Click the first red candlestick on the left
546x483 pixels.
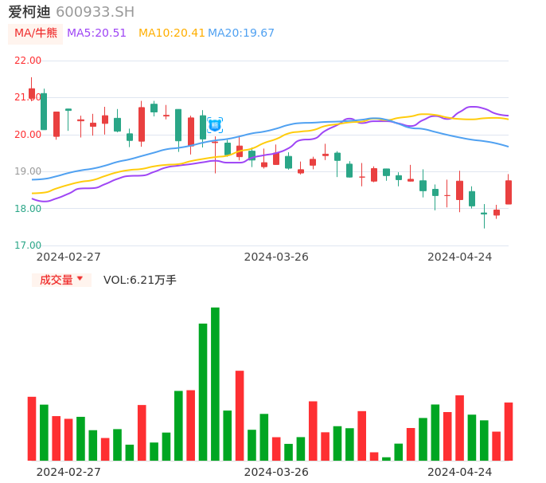(x=32, y=93)
